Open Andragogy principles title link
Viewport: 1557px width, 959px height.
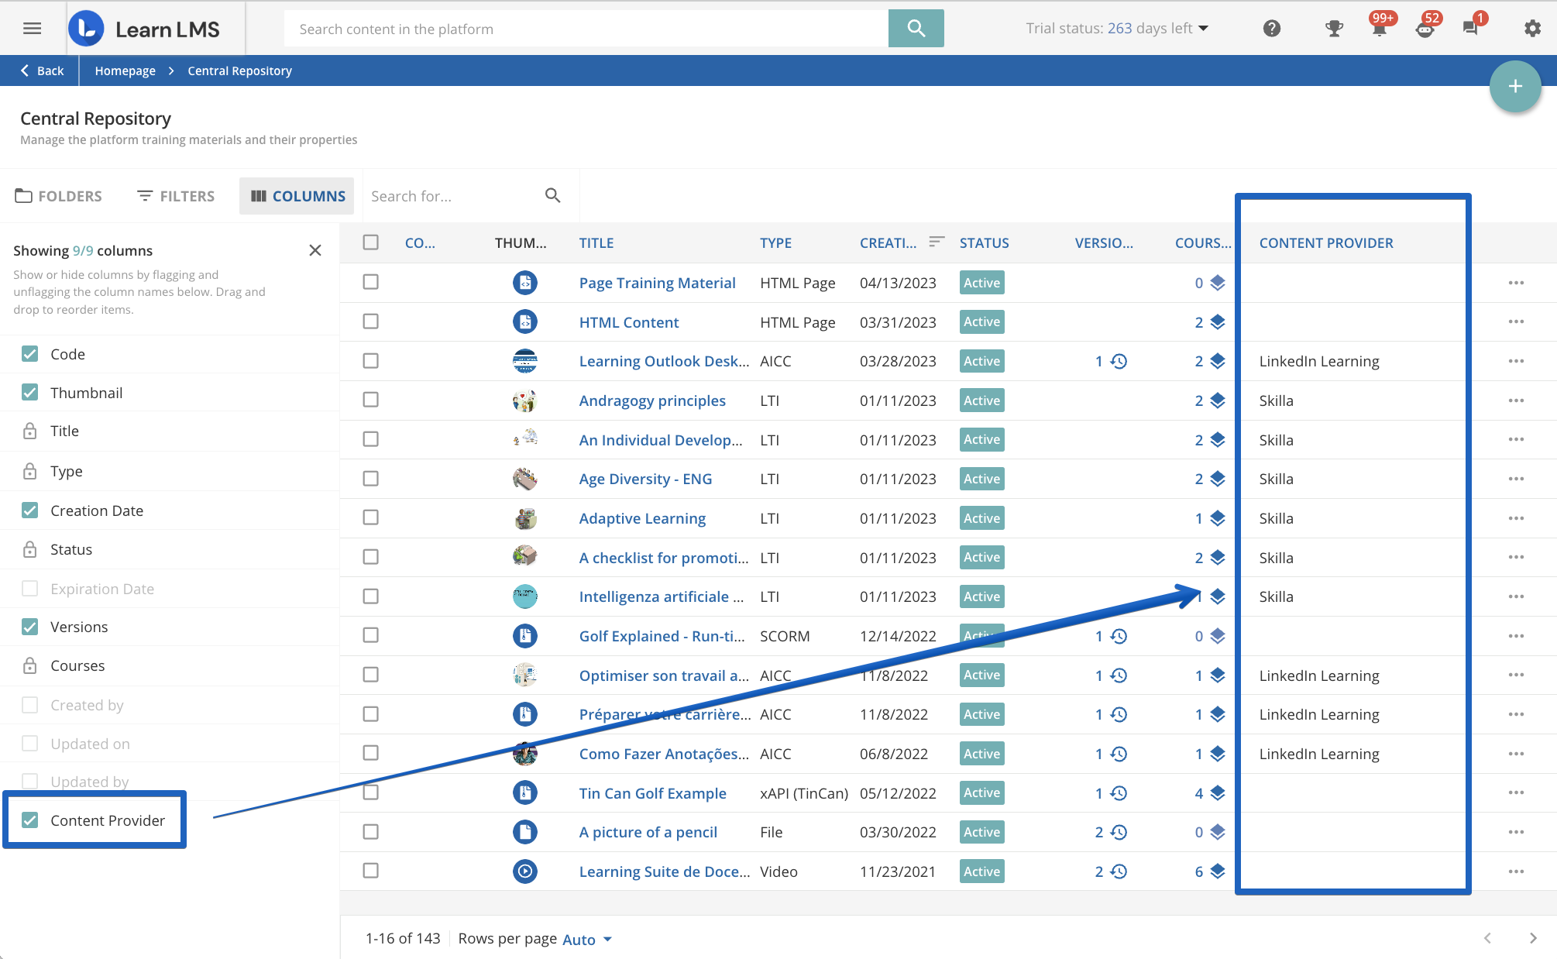tap(652, 400)
